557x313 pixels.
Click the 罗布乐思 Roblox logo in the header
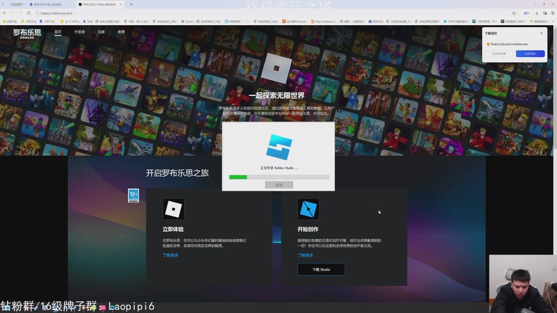(27, 33)
